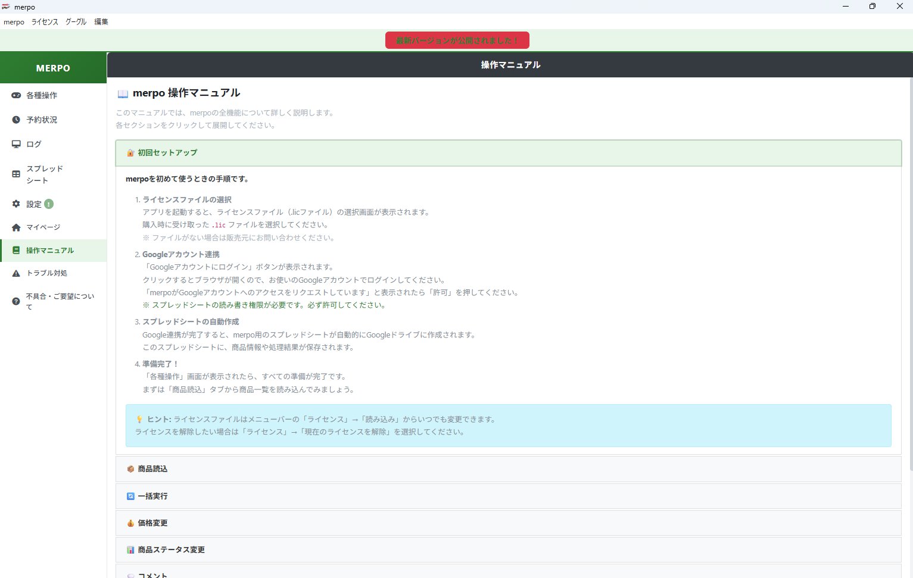Open the 編集 menu
This screenshot has width=913, height=578.
coord(101,22)
